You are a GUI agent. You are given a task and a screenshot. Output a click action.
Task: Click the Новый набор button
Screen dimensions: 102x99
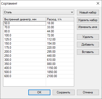click(88, 12)
